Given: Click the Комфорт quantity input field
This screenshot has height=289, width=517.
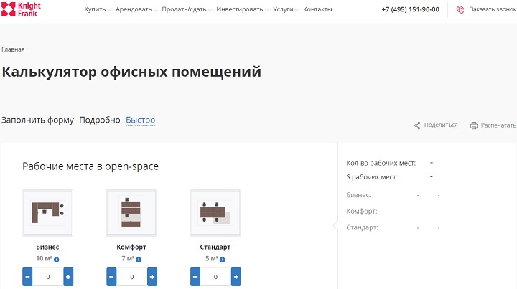Looking at the screenshot, I should click(x=132, y=277).
